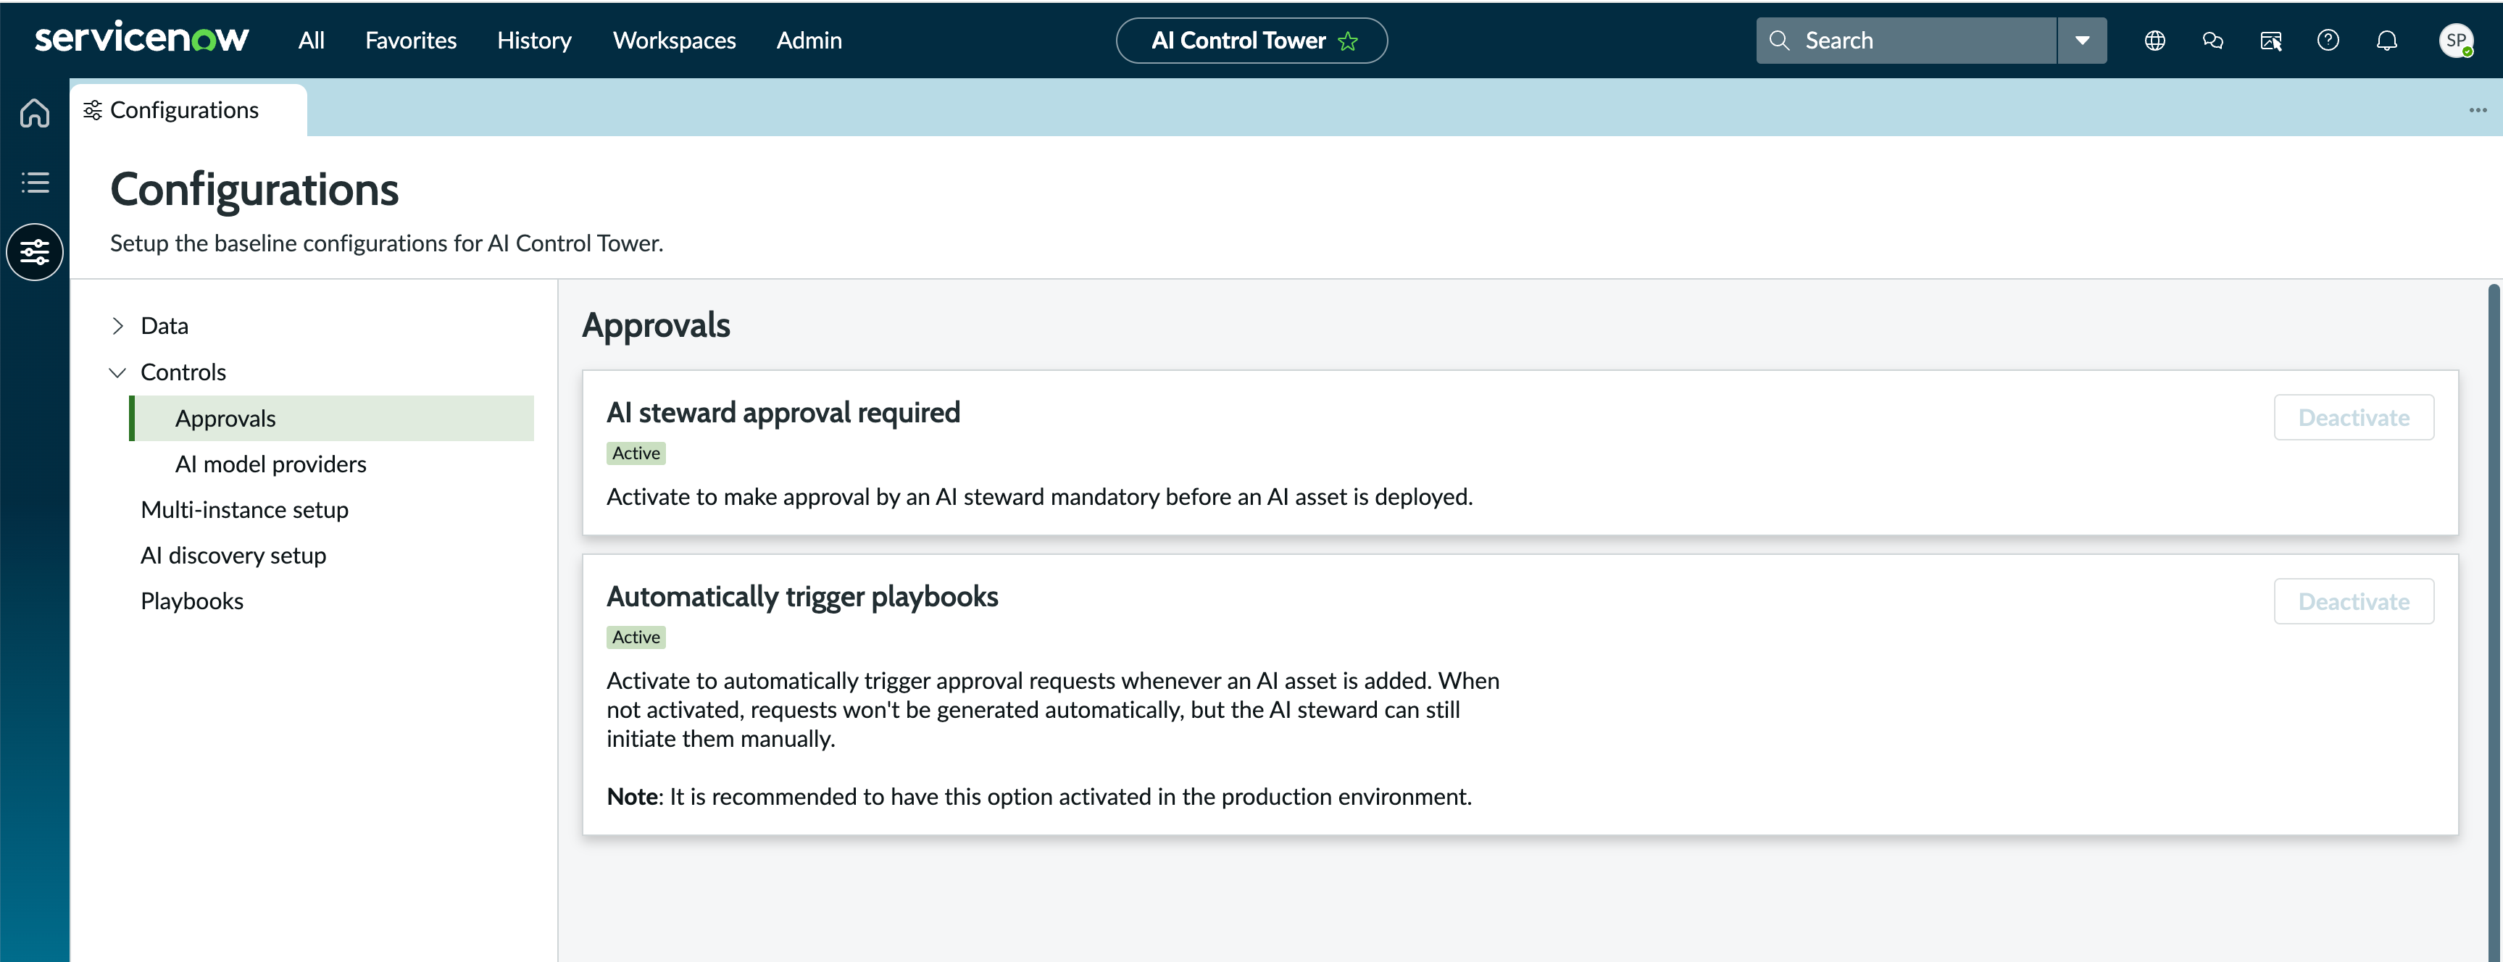Open the Favorites menu
The width and height of the screenshot is (2503, 962).
tap(410, 40)
